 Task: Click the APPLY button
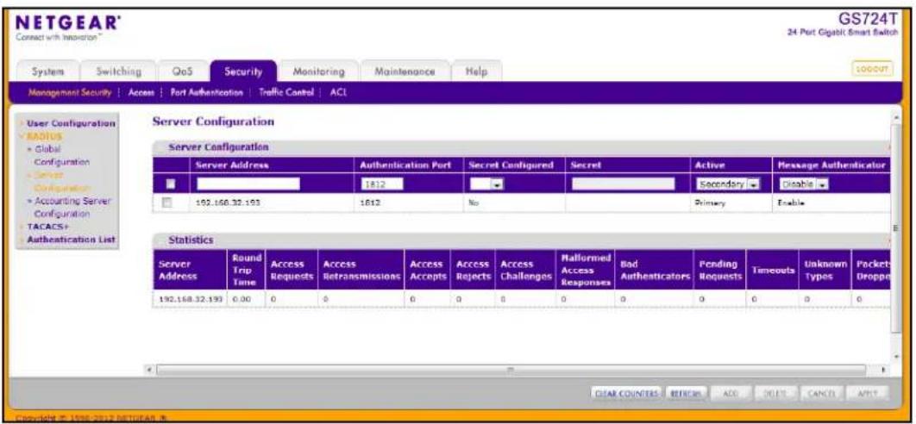(x=866, y=393)
